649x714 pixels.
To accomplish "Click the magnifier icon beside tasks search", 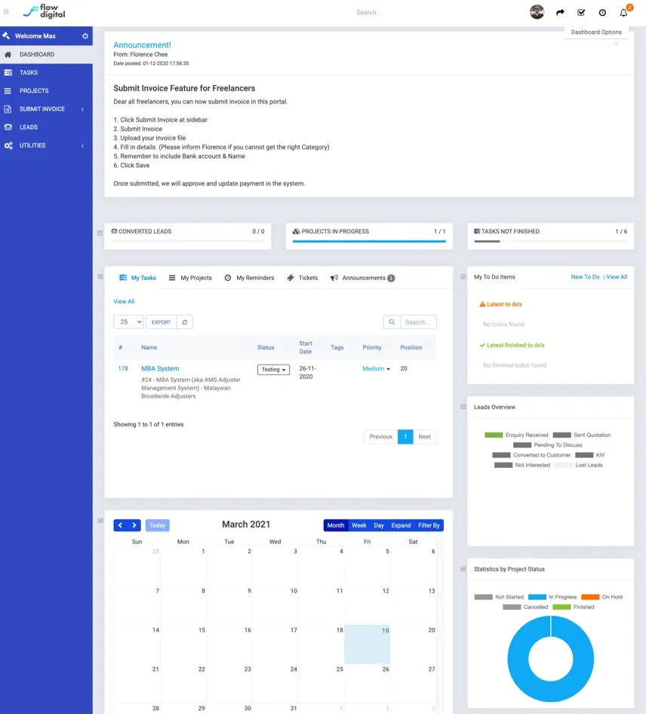I will point(392,322).
